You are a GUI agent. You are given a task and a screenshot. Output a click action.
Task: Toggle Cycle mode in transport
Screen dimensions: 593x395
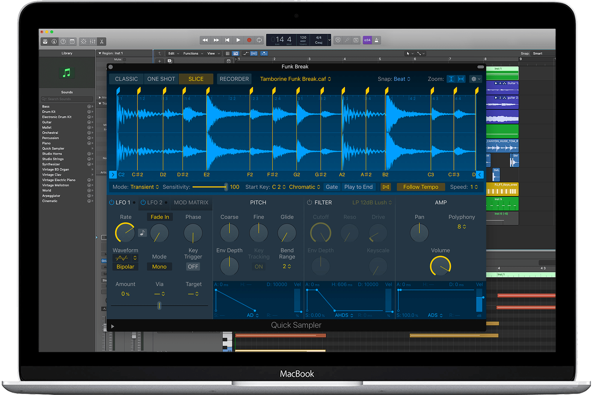click(x=259, y=40)
